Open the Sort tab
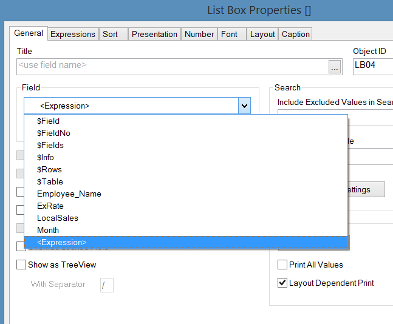393x324 pixels. point(111,35)
